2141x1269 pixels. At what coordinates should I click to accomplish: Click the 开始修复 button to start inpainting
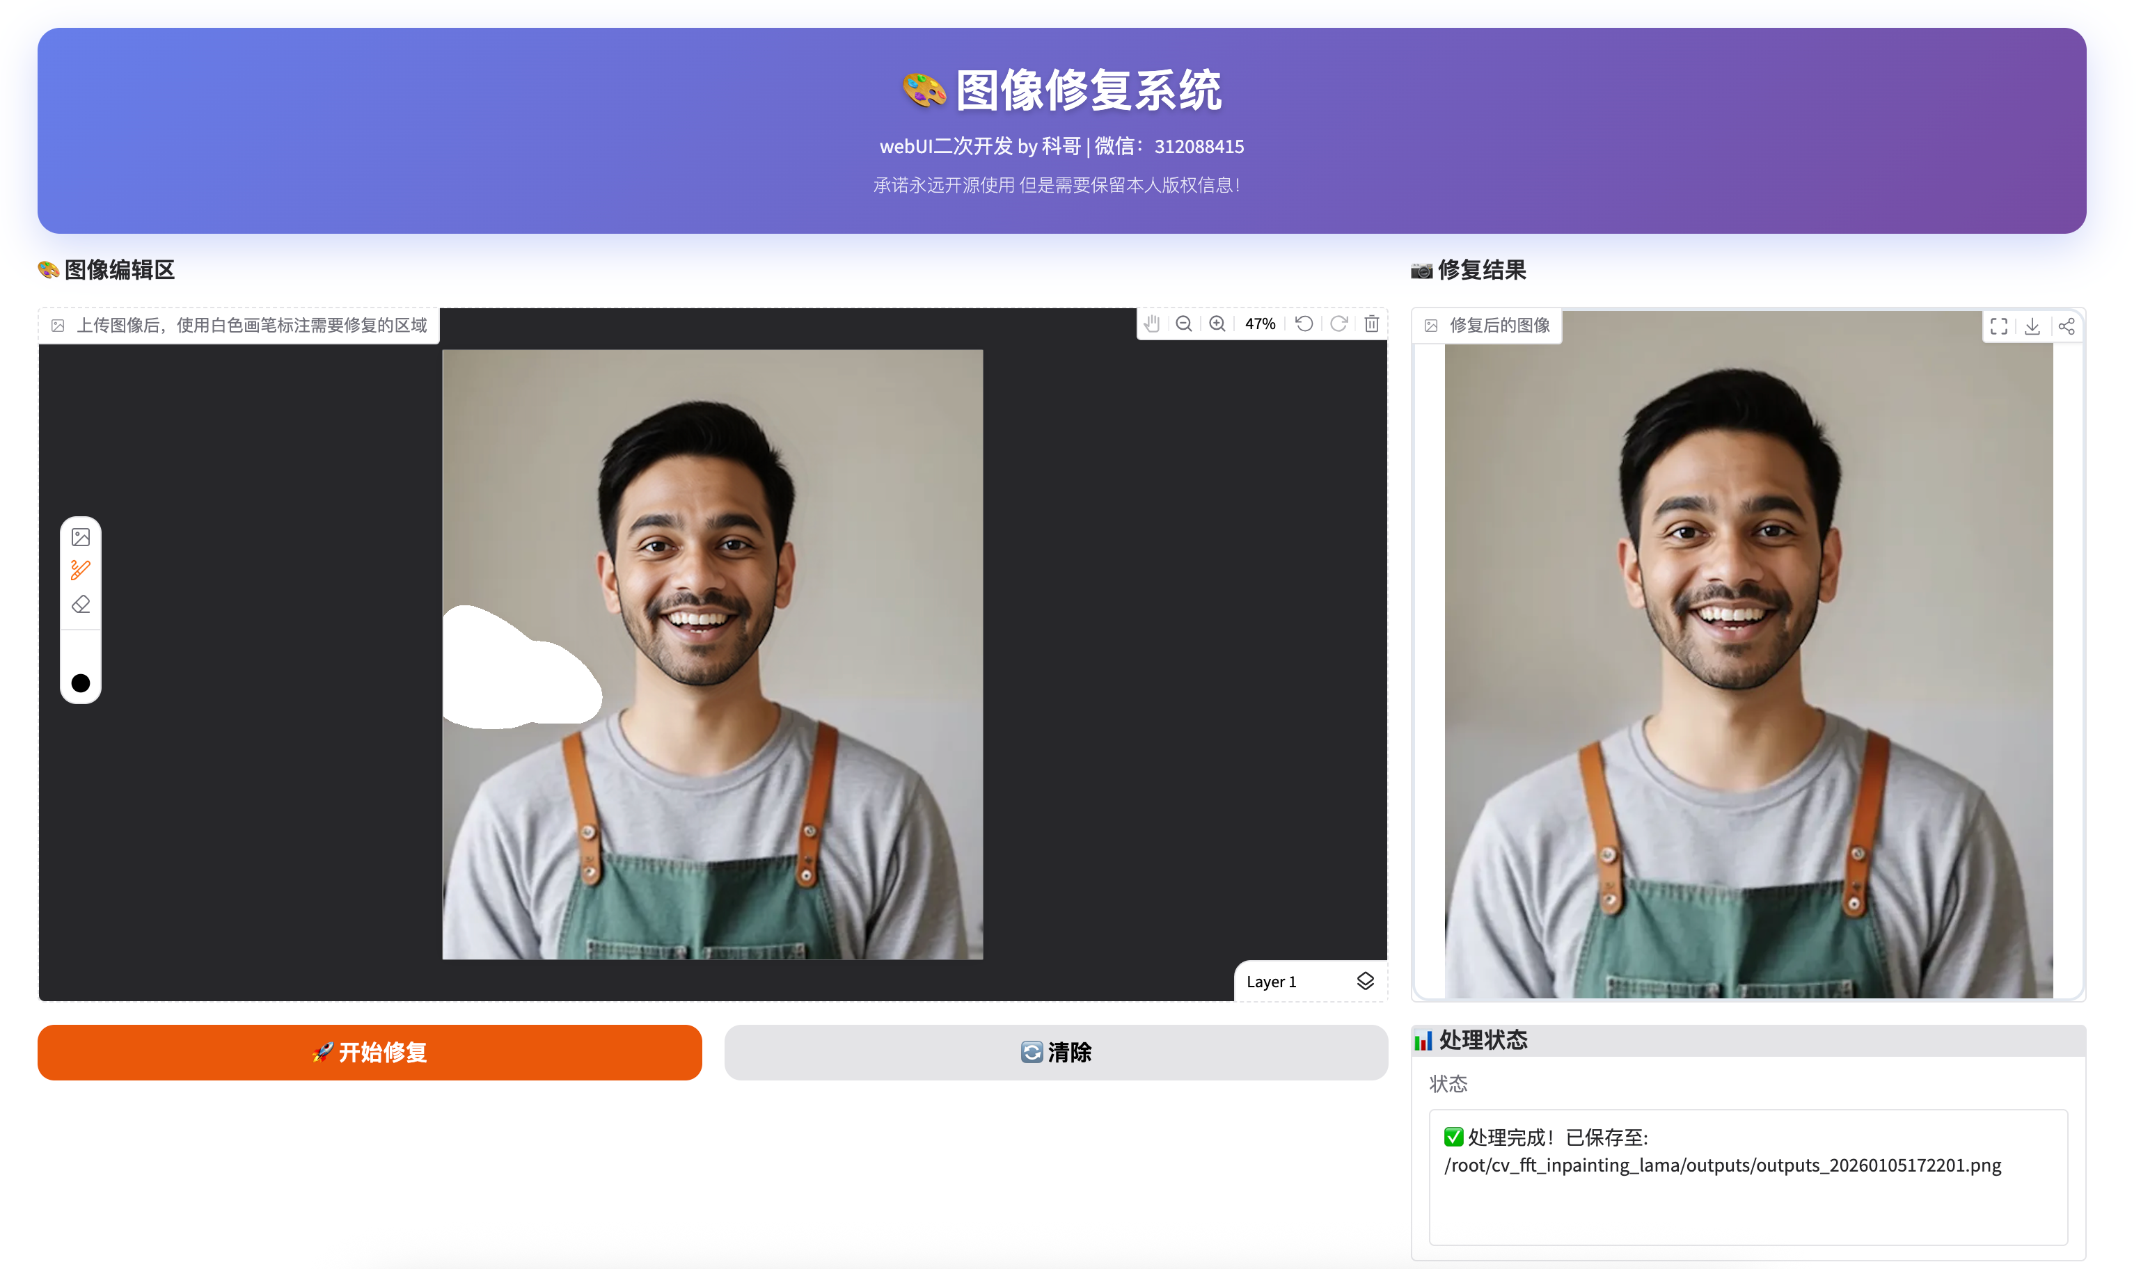pos(370,1053)
